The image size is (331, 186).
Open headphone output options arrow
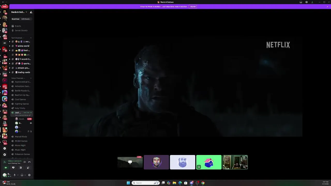pyautogui.click(x=25, y=175)
